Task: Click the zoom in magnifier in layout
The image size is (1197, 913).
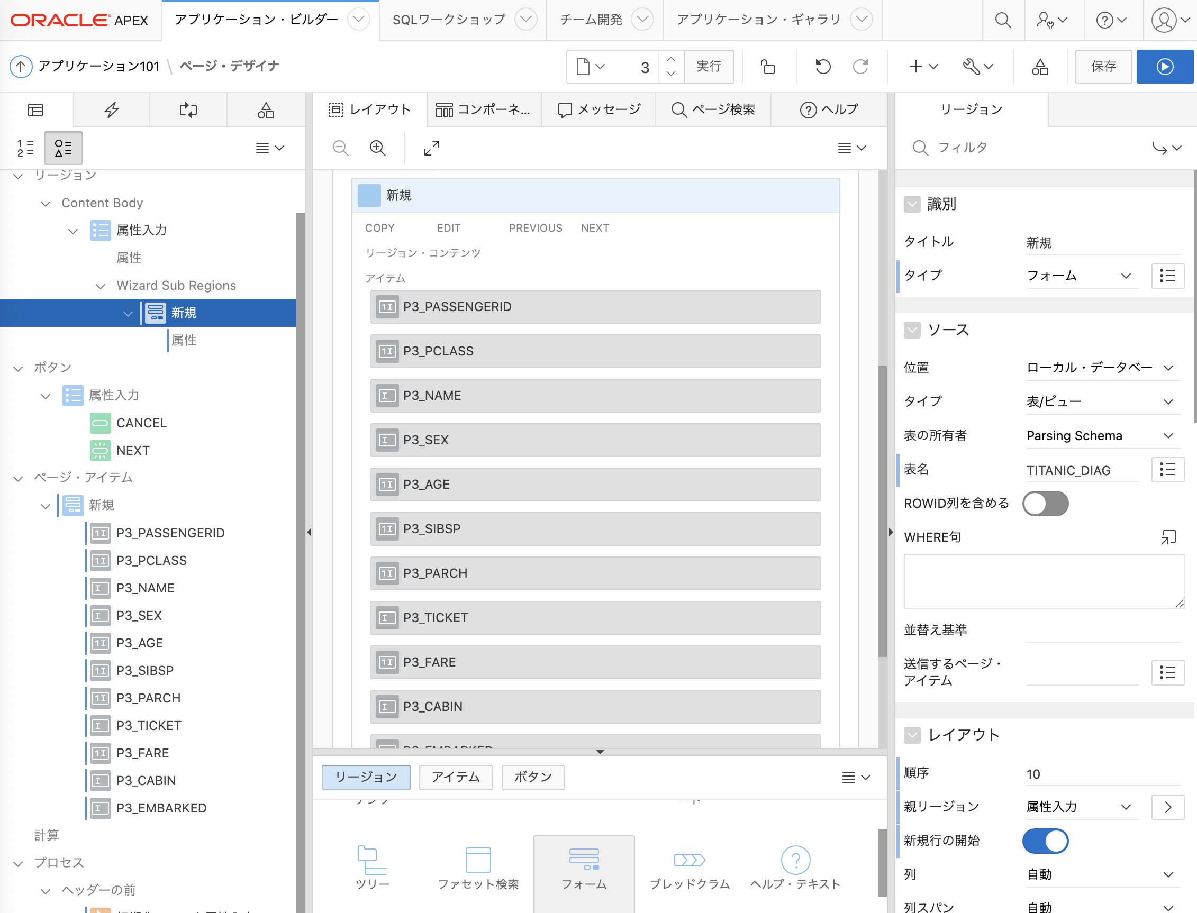Action: point(377,148)
